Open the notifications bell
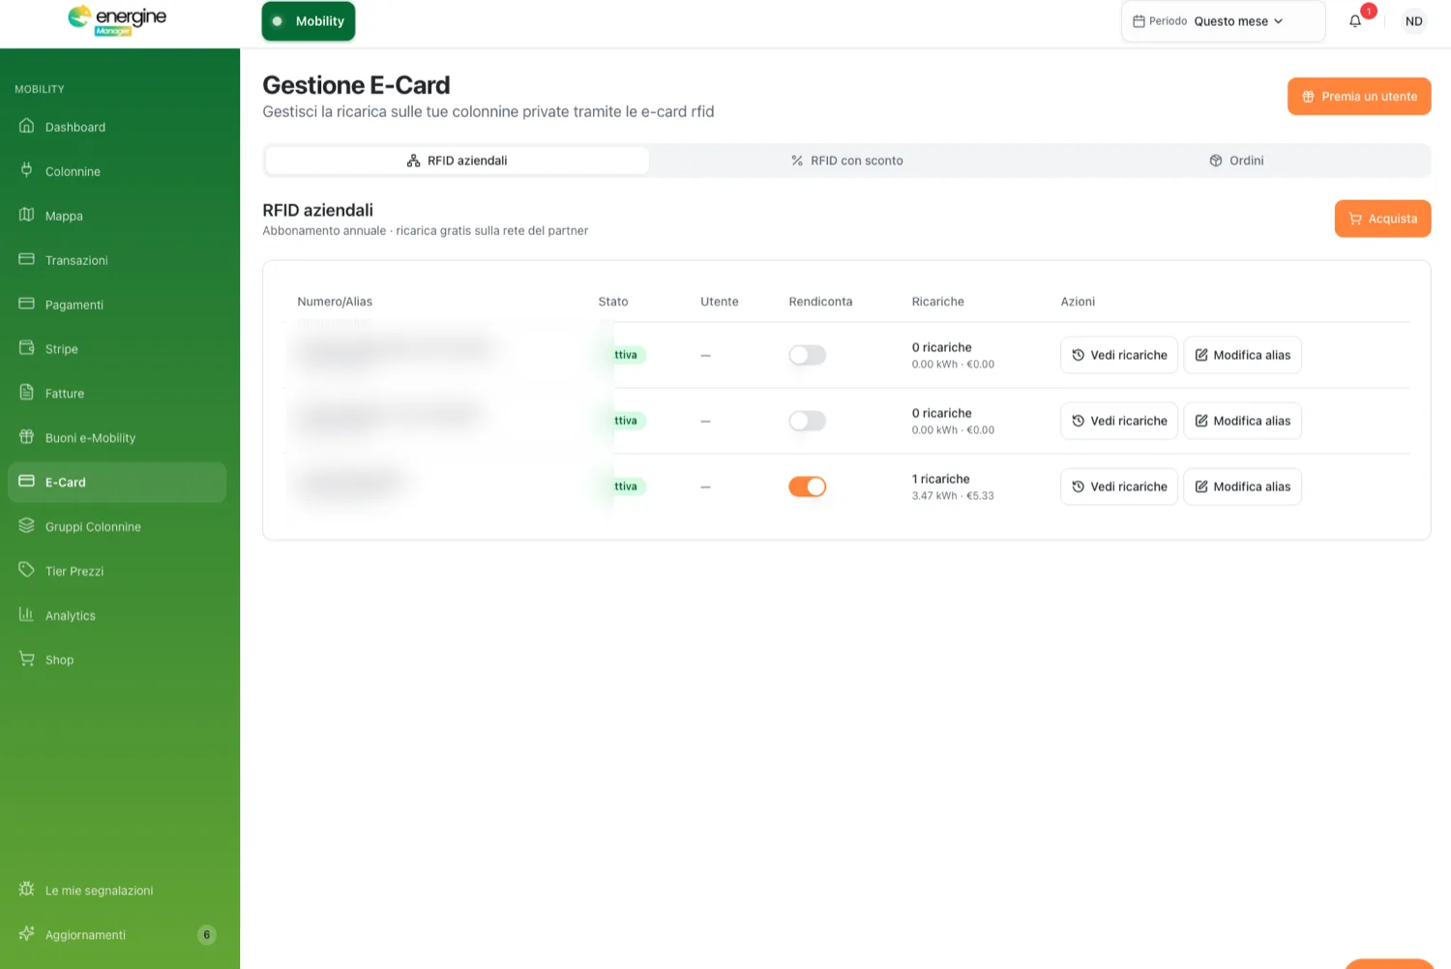 click(1355, 21)
